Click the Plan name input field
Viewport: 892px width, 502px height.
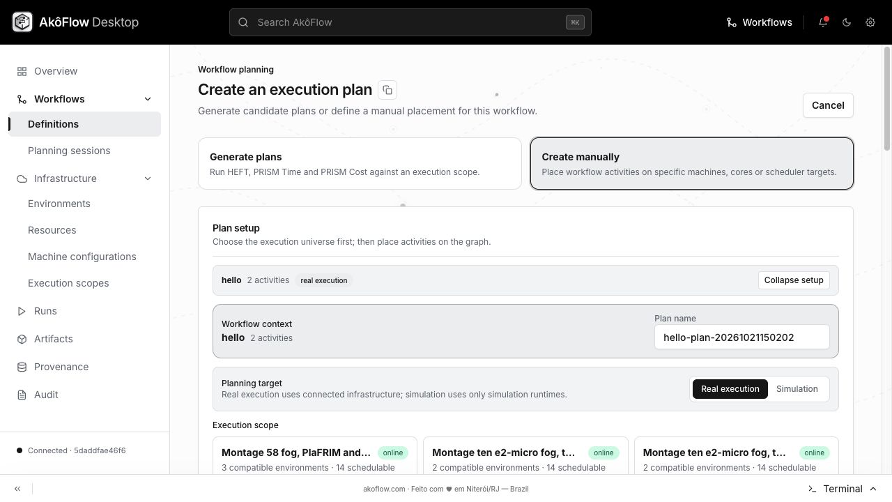pyautogui.click(x=741, y=337)
